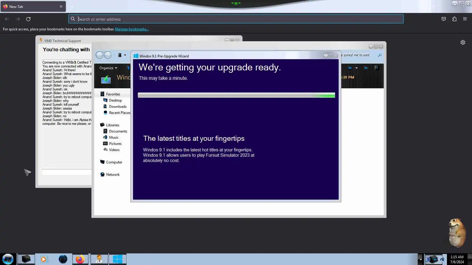The height and width of the screenshot is (265, 472).
Task: Click Explorer back navigation button
Action: pyautogui.click(x=100, y=55)
